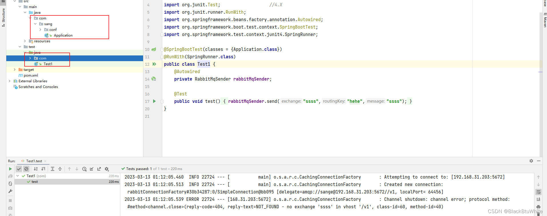This screenshot has width=547, height=216.
Task: Open the Structure tool window tab
Action: tap(3, 17)
